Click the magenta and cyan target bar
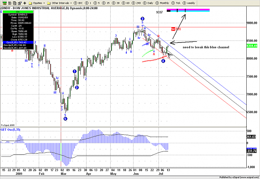The height and width of the screenshot is (179, 260). 188,10
